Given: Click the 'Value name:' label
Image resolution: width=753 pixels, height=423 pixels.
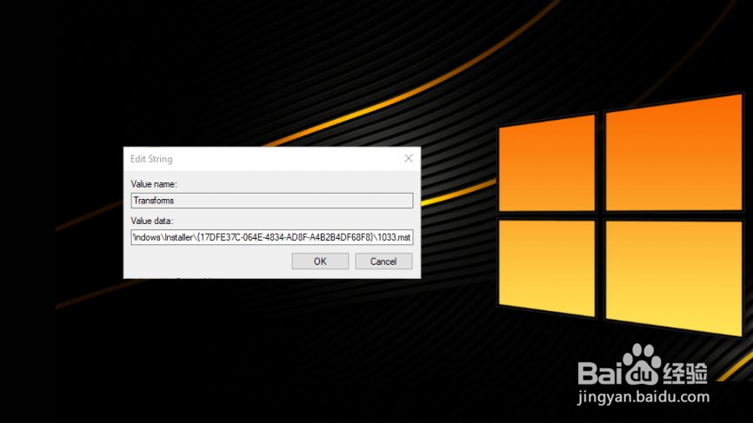Looking at the screenshot, I should 154,184.
